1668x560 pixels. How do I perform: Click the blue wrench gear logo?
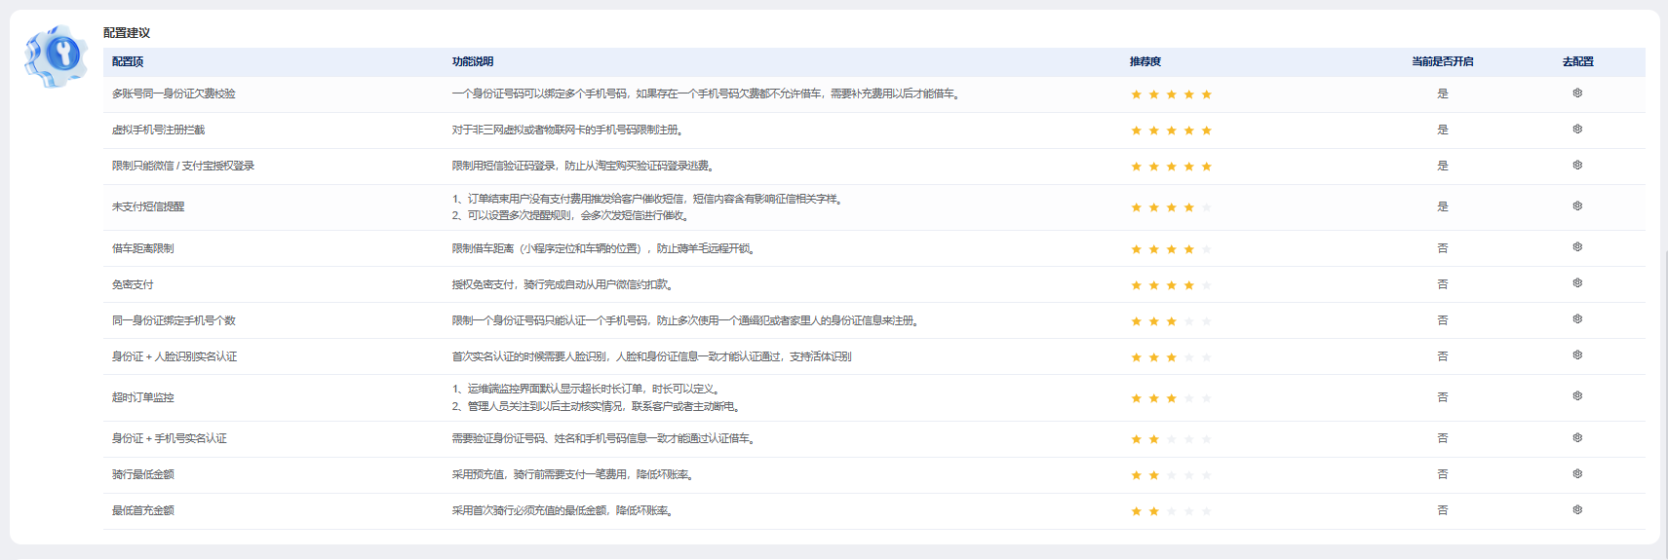pyautogui.click(x=57, y=56)
